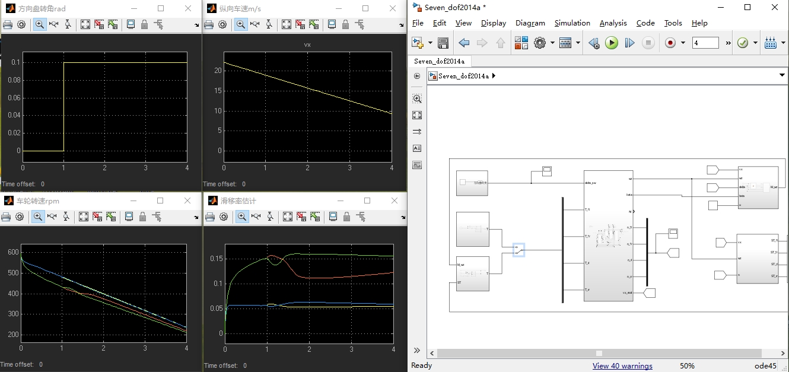The height and width of the screenshot is (372, 789).
Task: Select Zoom X-axis in 方向盘转角rad scope
Action: click(x=53, y=24)
